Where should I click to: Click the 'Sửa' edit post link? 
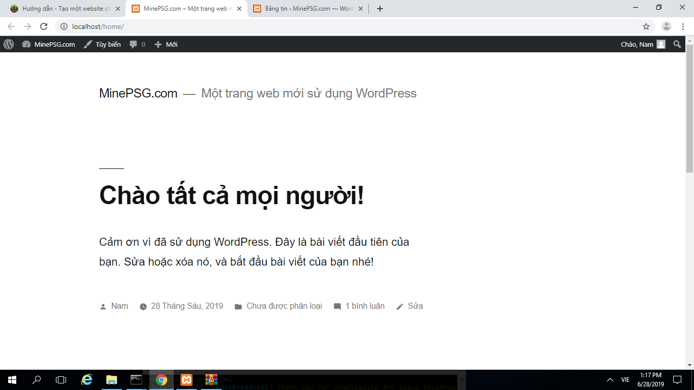pos(415,306)
